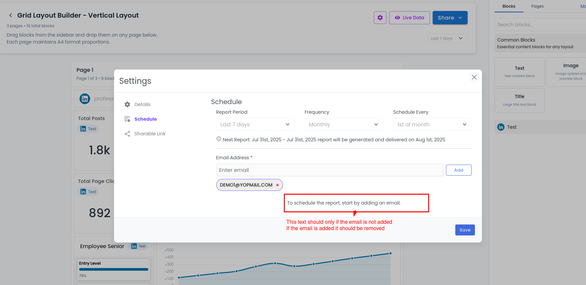Click the 1.8k Total Posts value
586x285 pixels.
[x=99, y=150]
